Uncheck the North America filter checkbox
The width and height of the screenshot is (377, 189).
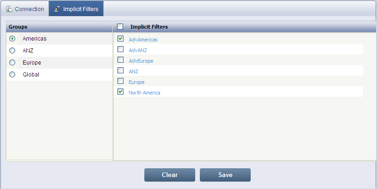pos(121,92)
